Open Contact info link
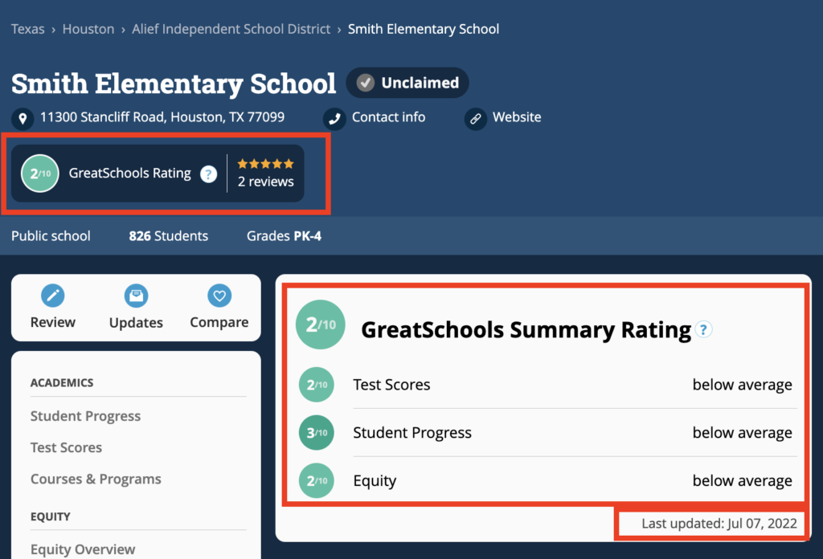 pos(388,117)
